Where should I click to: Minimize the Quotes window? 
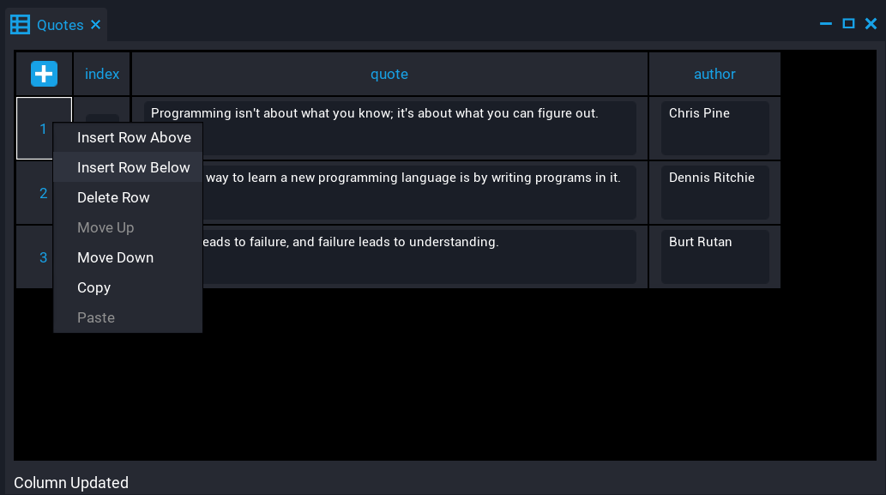826,24
